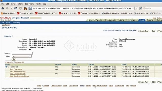Click the Stop loading icon
Screen dimensions: 162x91
click(21, 8)
